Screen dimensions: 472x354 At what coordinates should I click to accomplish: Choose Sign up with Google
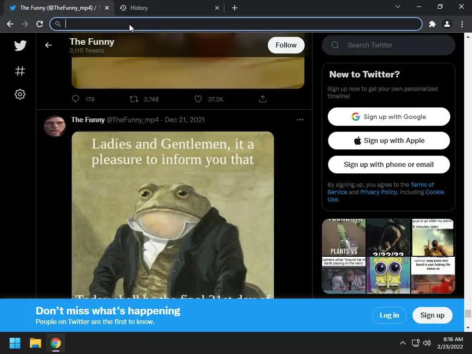point(389,117)
